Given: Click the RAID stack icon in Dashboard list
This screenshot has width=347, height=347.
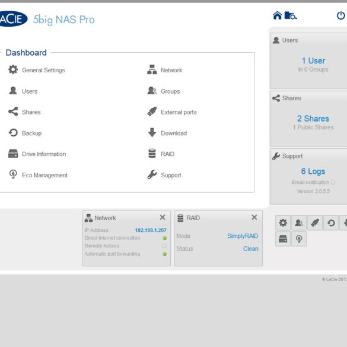Looking at the screenshot, I should pos(152,154).
